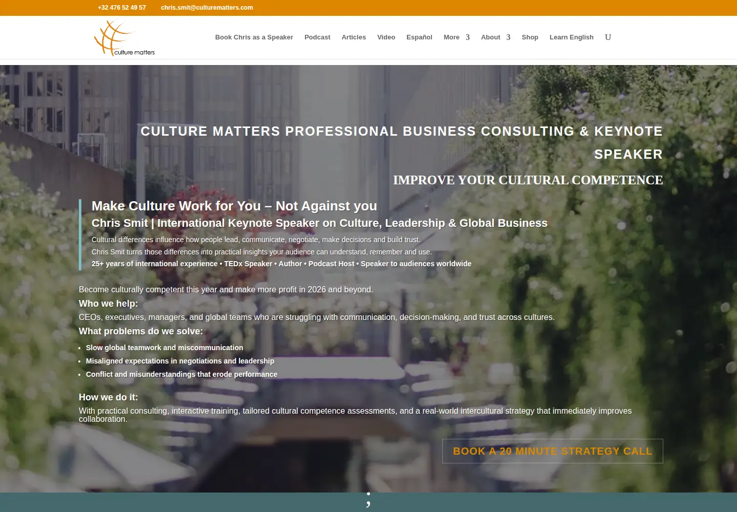The width and height of the screenshot is (737, 512).
Task: Click Book a 20 Minute Strategy Call button
Action: [x=553, y=451]
